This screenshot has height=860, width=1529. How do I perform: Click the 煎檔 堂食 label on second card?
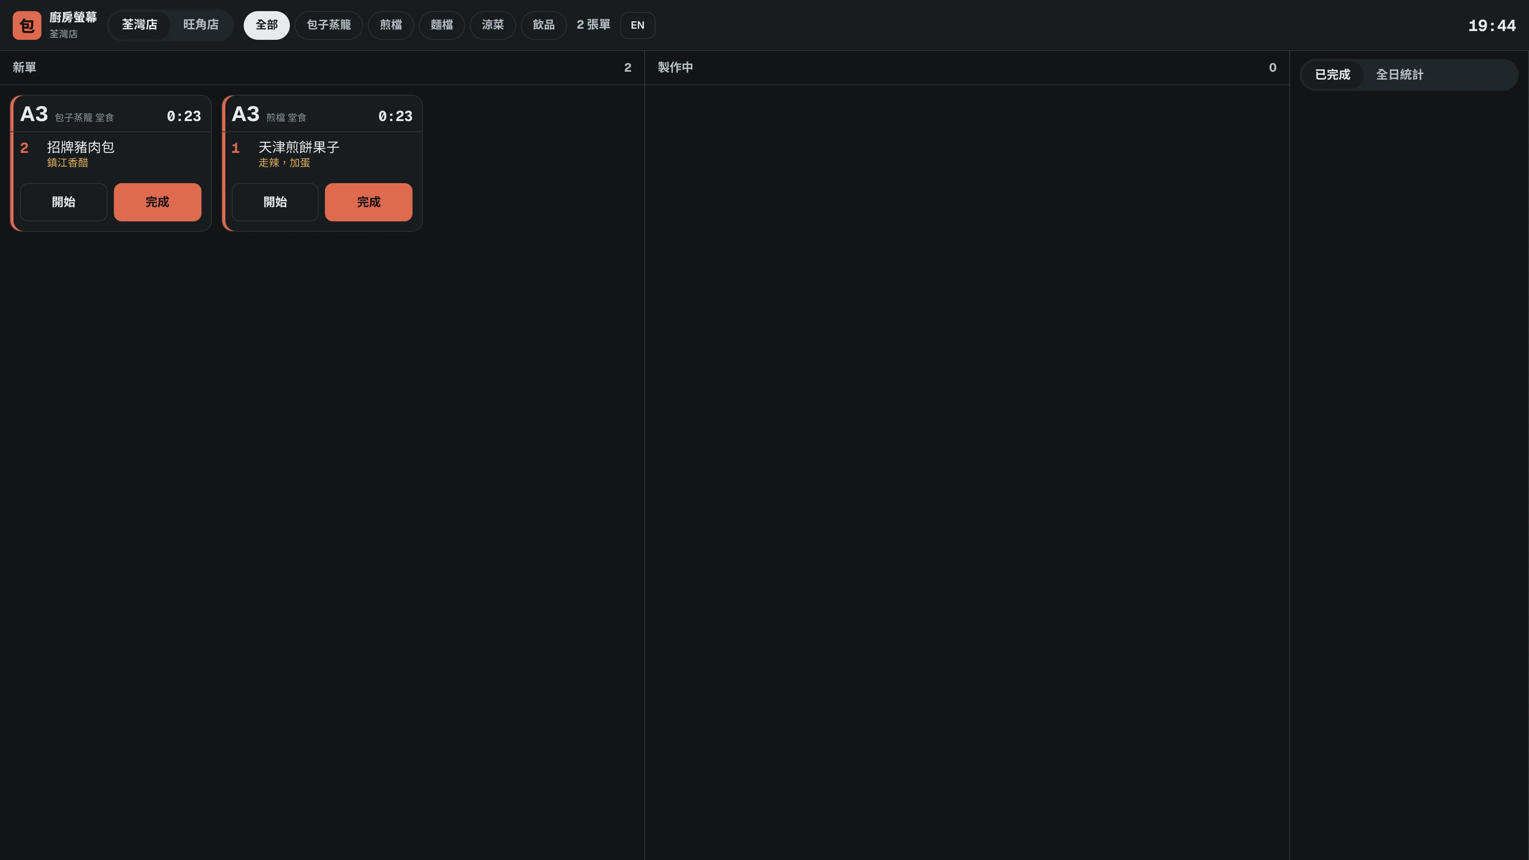[286, 117]
